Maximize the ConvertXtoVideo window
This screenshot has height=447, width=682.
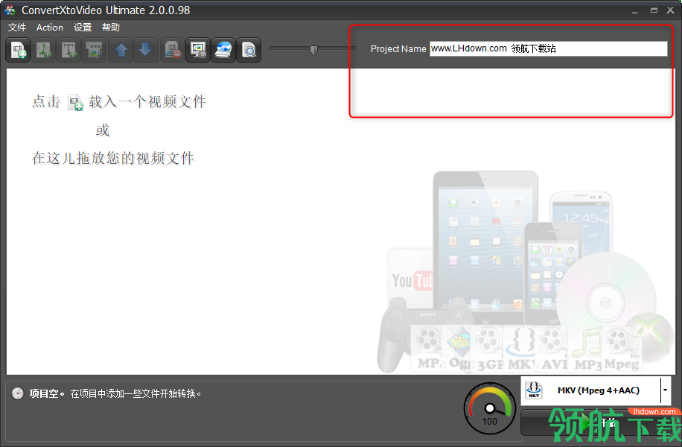654,10
